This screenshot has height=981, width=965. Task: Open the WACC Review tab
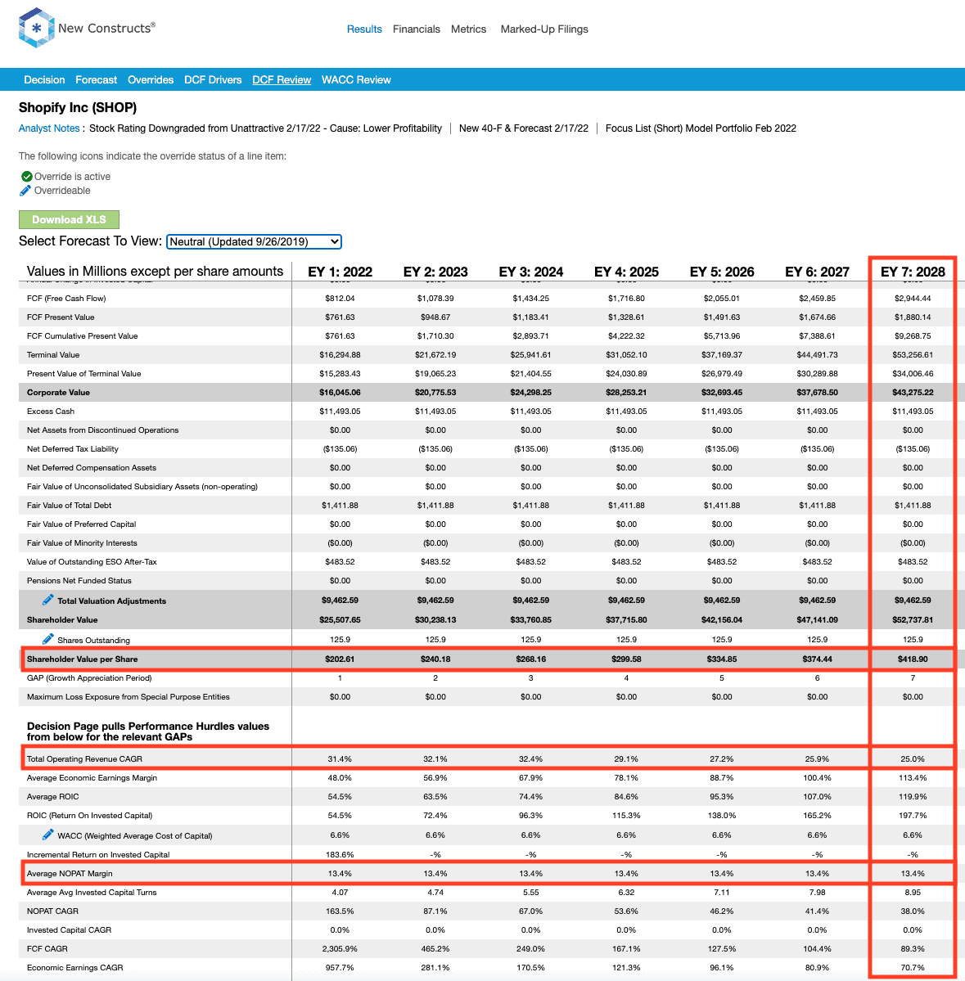pos(356,79)
